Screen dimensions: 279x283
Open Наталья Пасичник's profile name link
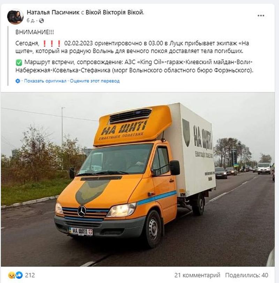tap(53, 12)
